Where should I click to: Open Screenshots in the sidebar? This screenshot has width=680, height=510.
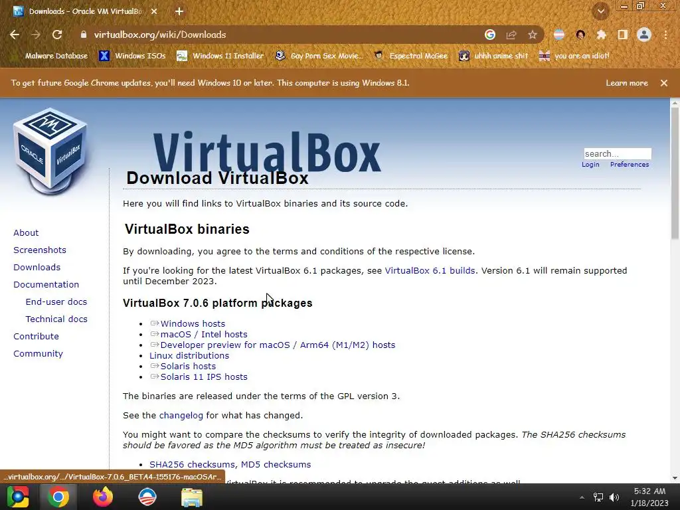40,250
